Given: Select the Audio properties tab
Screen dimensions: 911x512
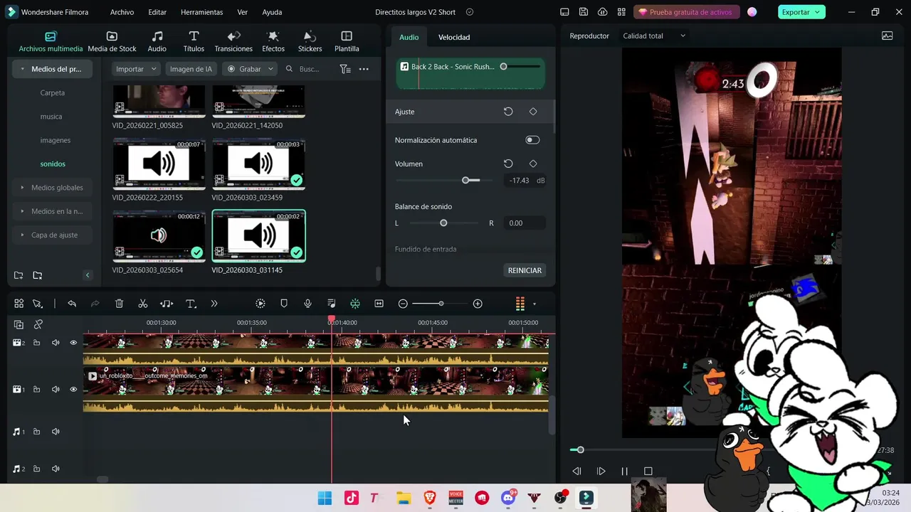Looking at the screenshot, I should (x=409, y=37).
